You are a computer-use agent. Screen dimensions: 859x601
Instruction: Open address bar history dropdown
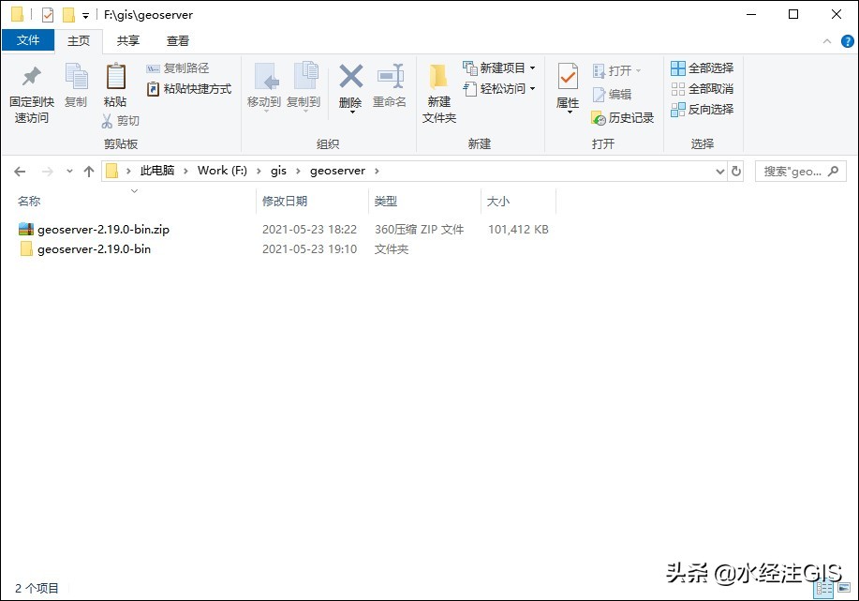[719, 172]
